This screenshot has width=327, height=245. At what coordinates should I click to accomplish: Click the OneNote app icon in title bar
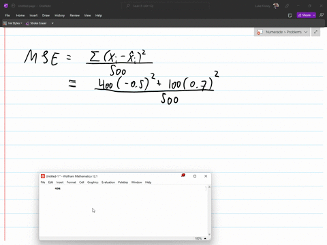click(6, 5)
